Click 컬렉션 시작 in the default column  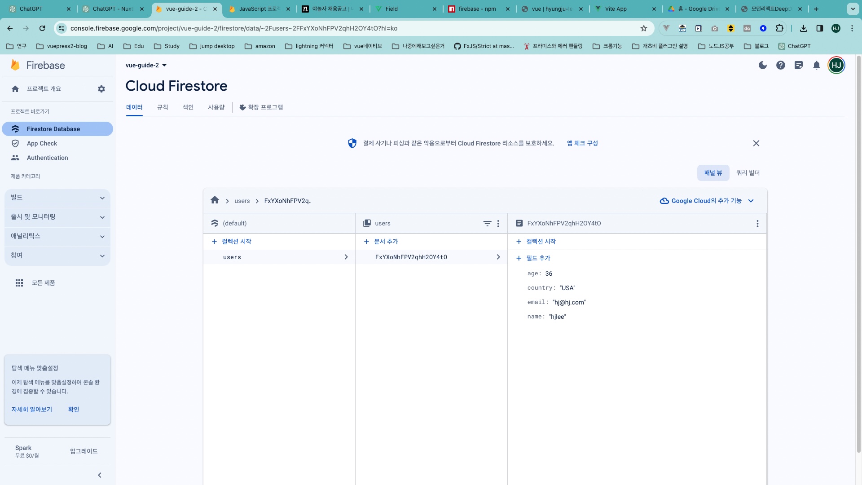231,242
